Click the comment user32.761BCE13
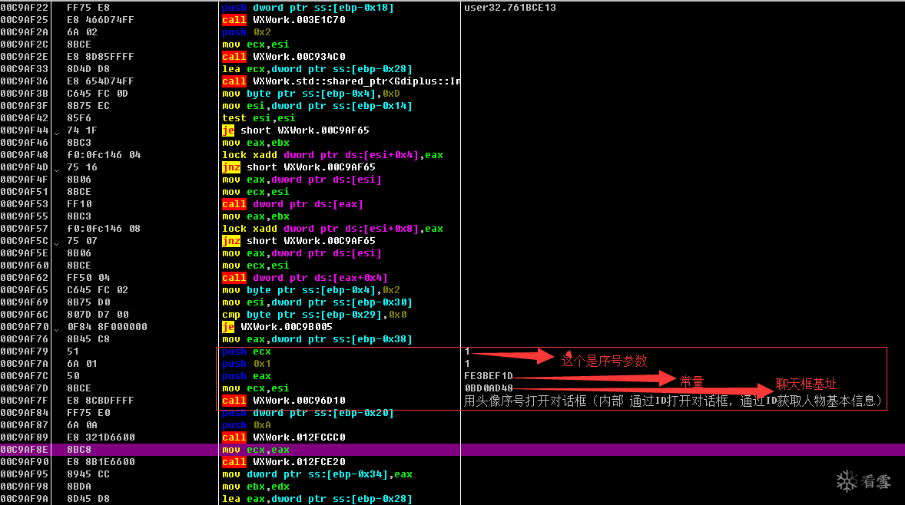Screen dimensions: 905x505 click(510, 8)
